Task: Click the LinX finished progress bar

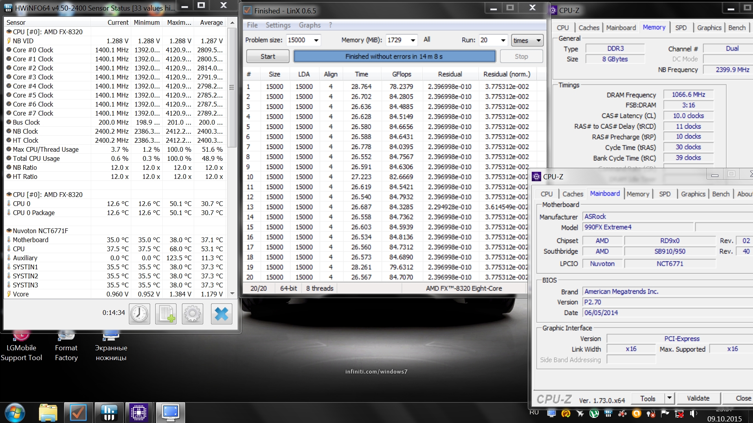Action: click(x=394, y=56)
